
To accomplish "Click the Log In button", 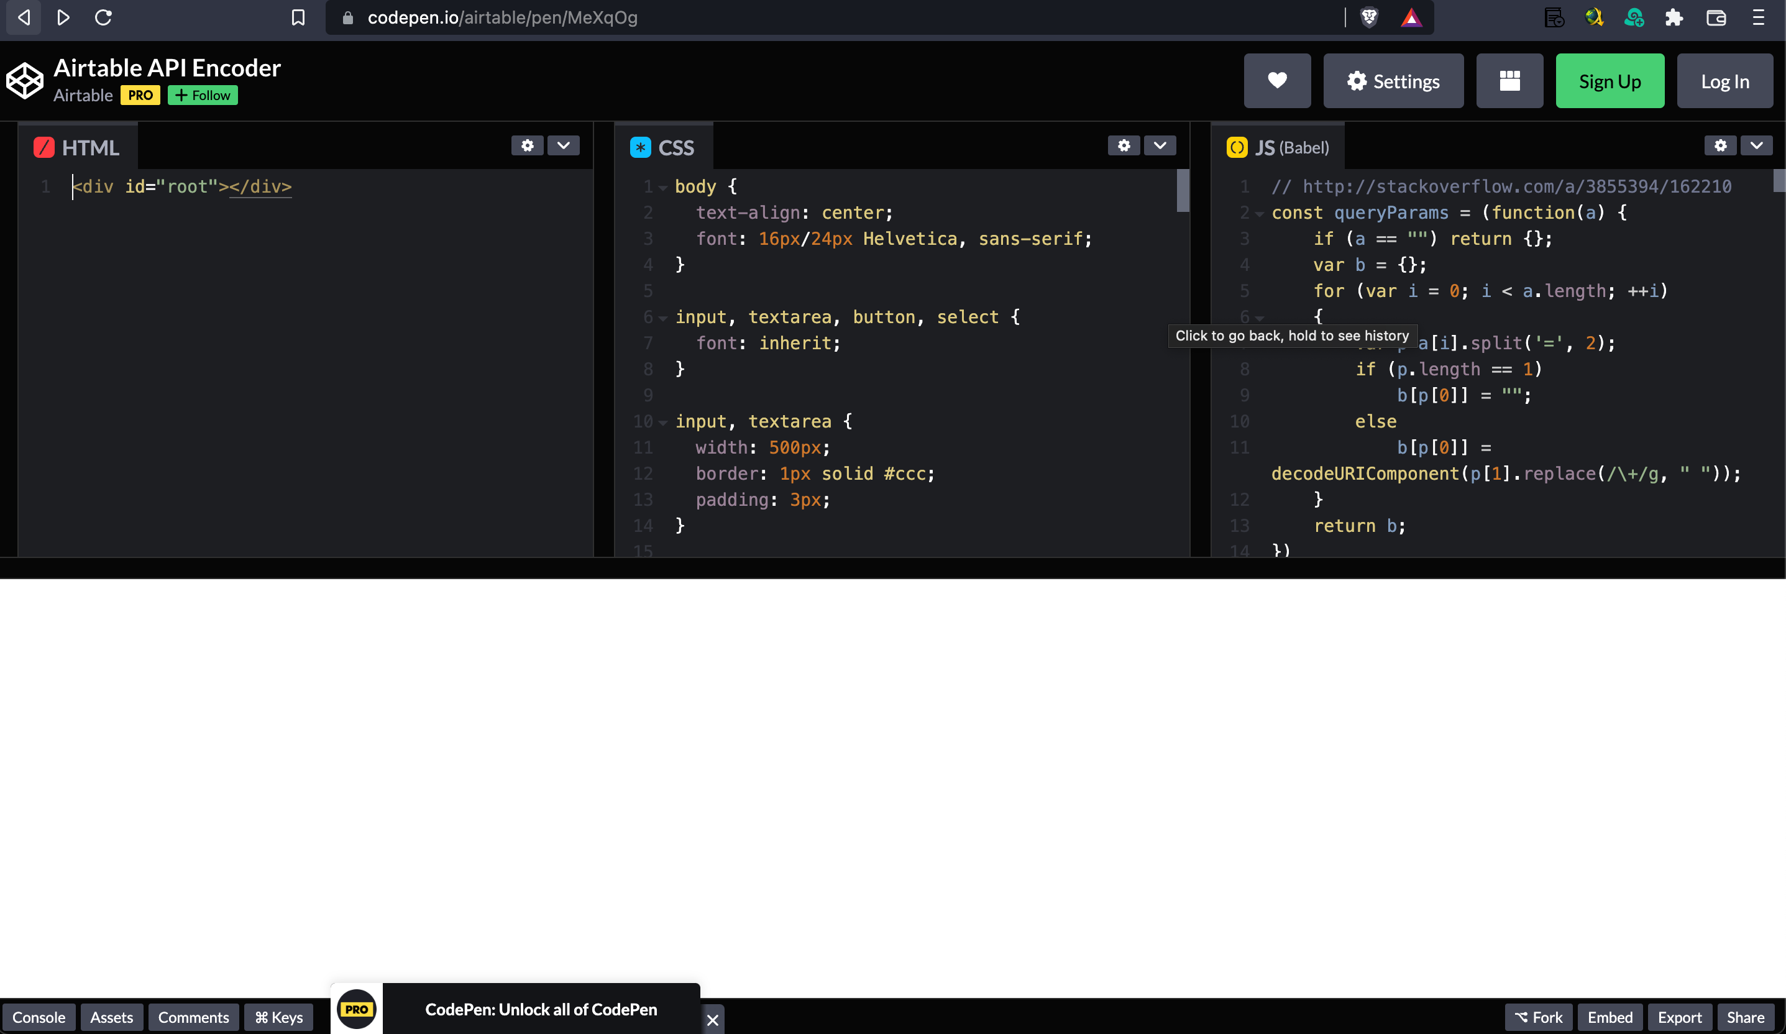I will pyautogui.click(x=1725, y=81).
